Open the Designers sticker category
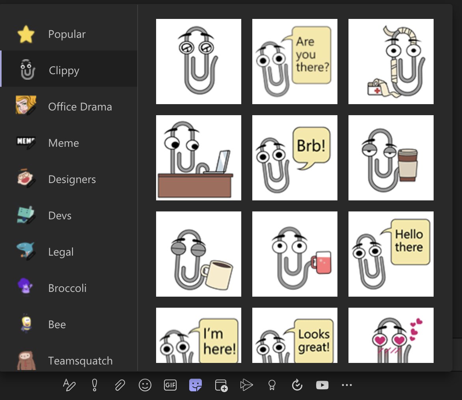Viewport: 462px width, 400px height. [x=69, y=179]
